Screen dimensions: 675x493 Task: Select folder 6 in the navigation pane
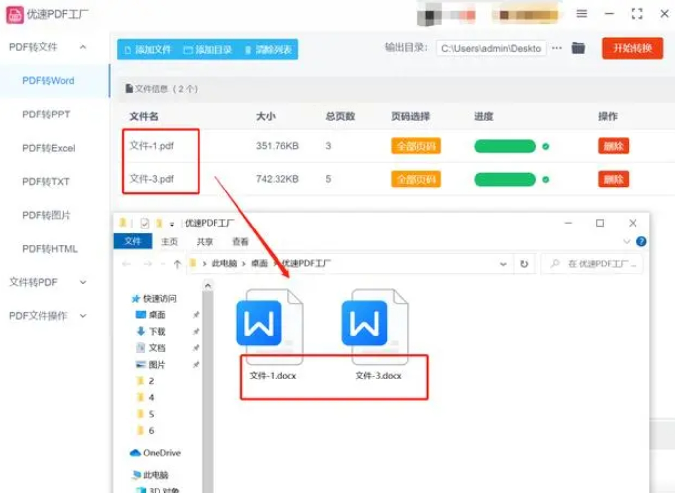(x=151, y=431)
